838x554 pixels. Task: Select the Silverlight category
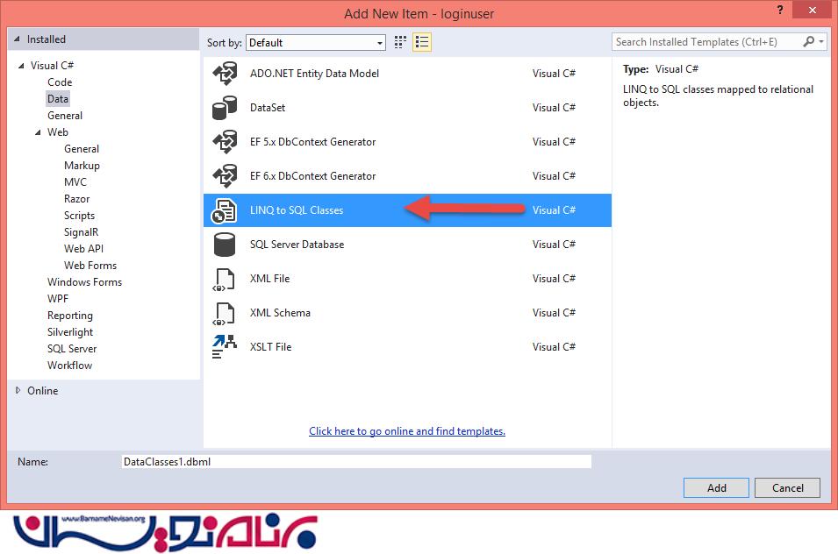(70, 332)
